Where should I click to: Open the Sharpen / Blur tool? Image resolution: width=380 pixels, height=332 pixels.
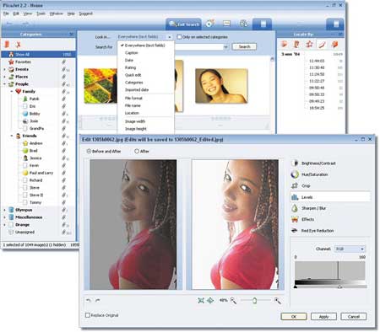(309, 208)
